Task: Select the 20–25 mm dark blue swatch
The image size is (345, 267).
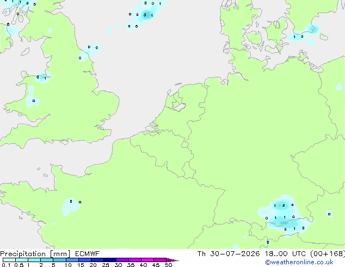Action: [x=97, y=260]
